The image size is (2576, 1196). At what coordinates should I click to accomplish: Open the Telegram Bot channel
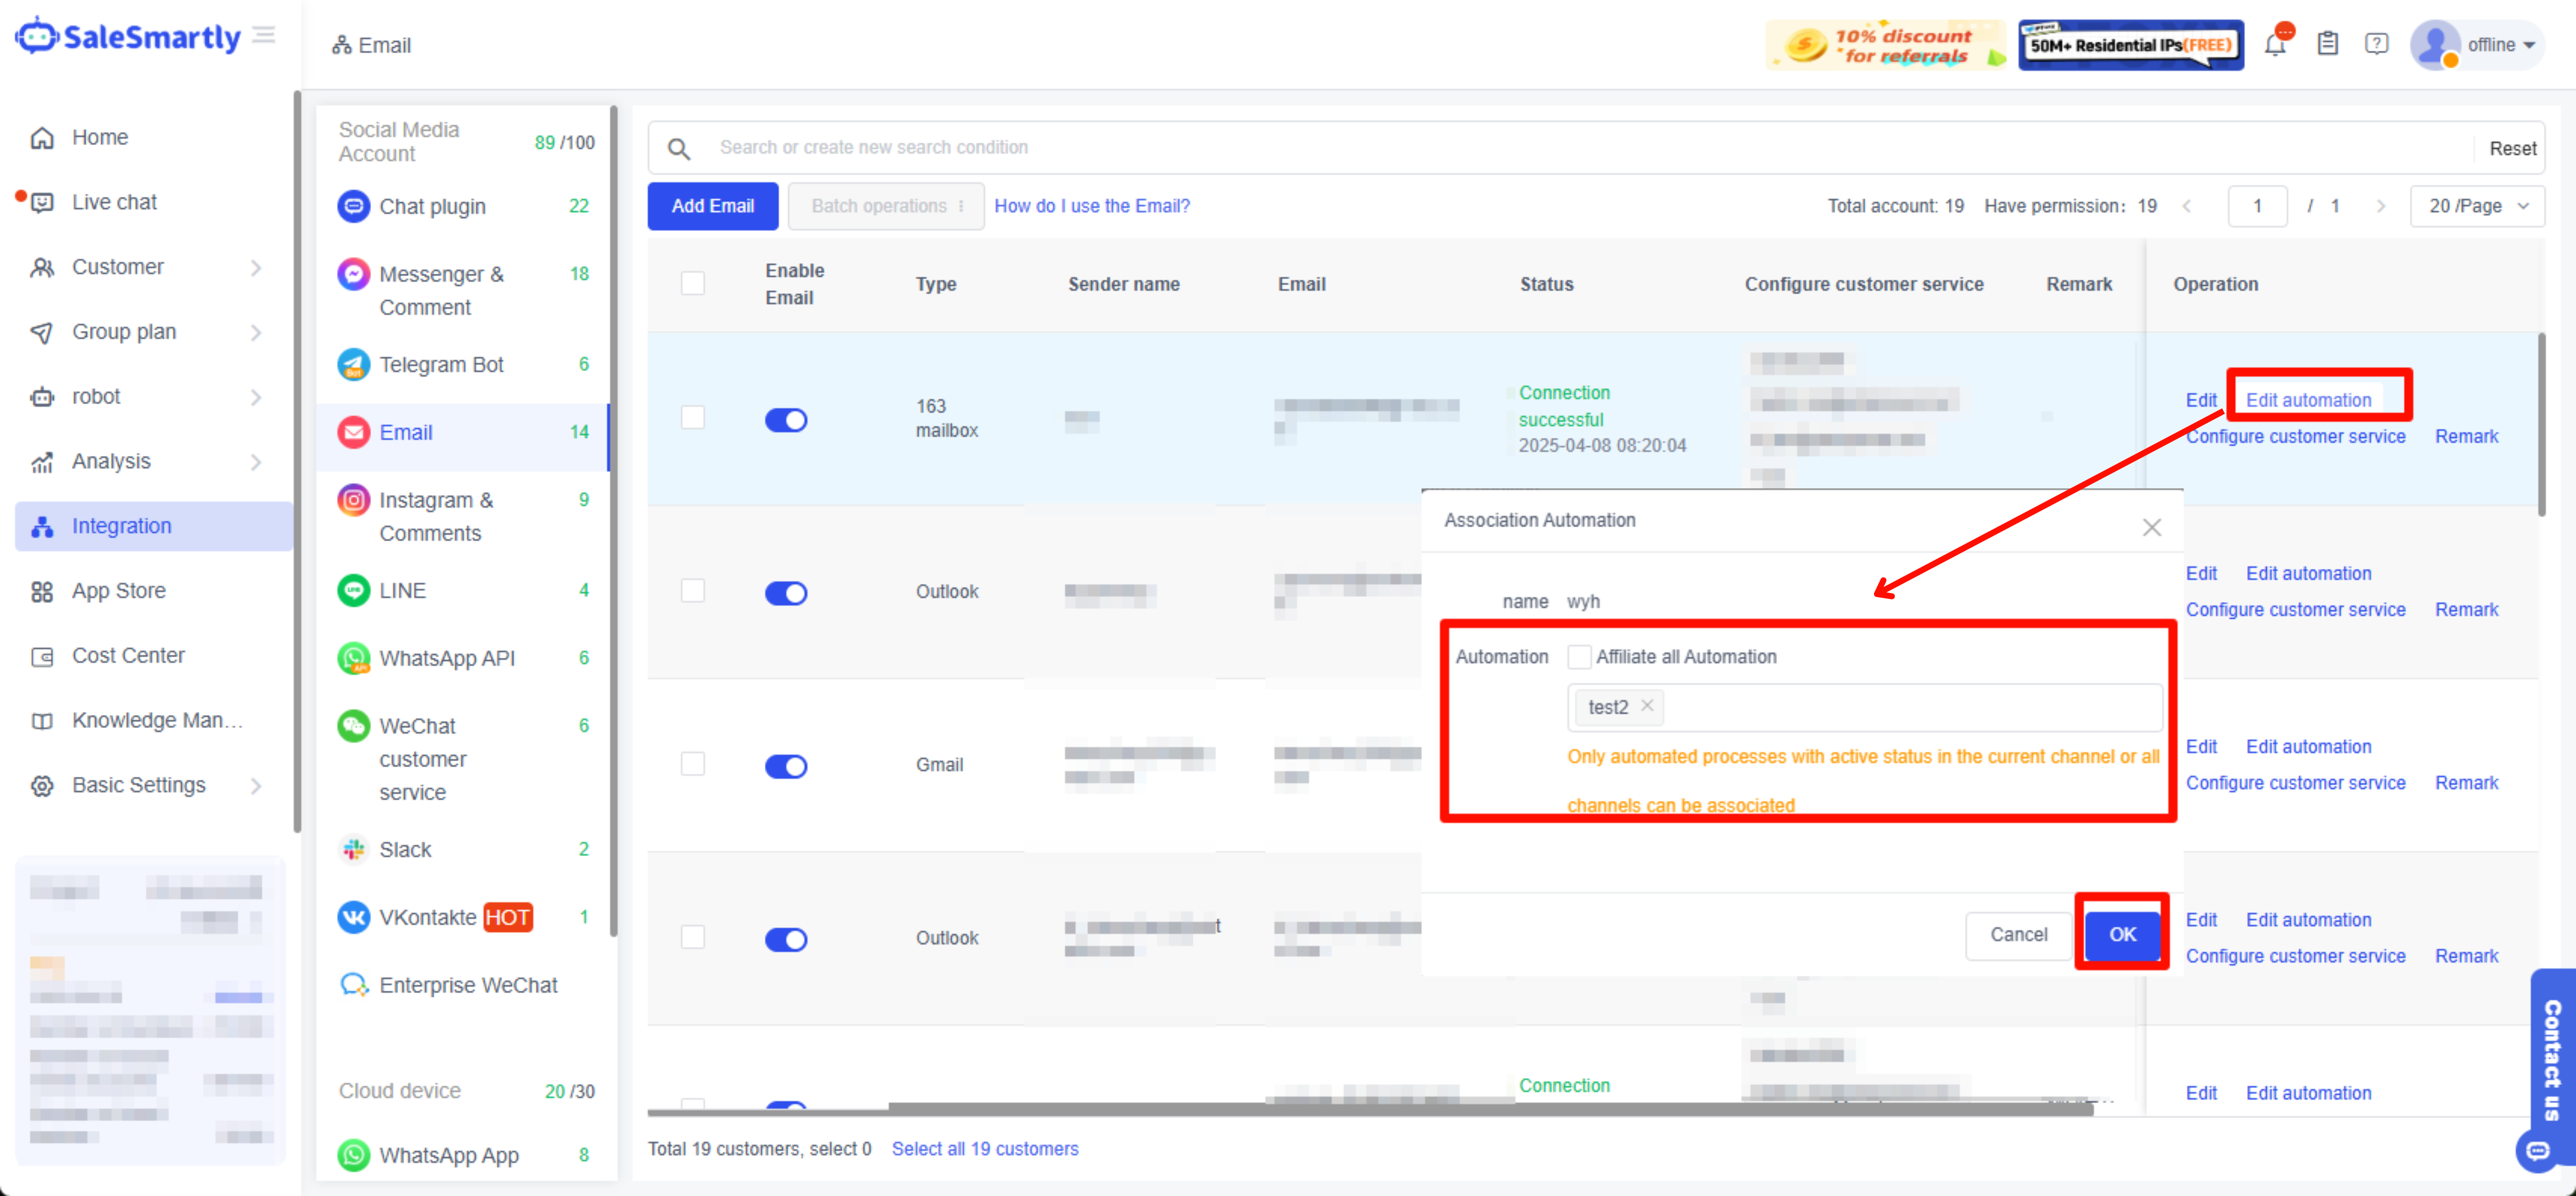[x=441, y=365]
